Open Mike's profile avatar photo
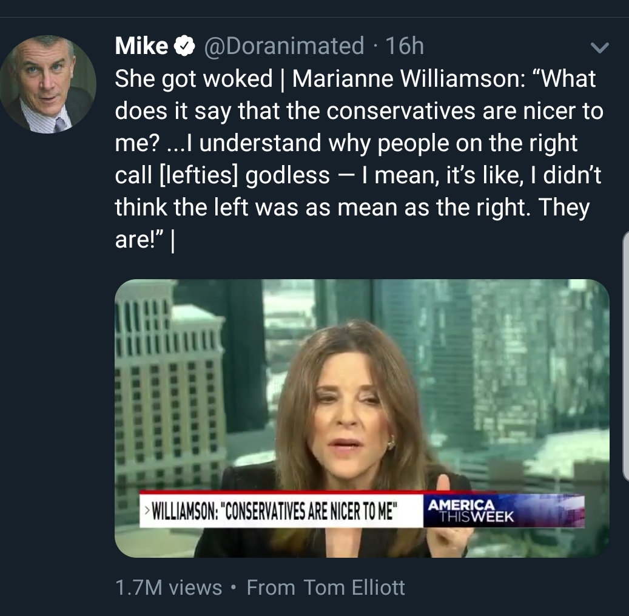629x616 pixels. (x=49, y=84)
